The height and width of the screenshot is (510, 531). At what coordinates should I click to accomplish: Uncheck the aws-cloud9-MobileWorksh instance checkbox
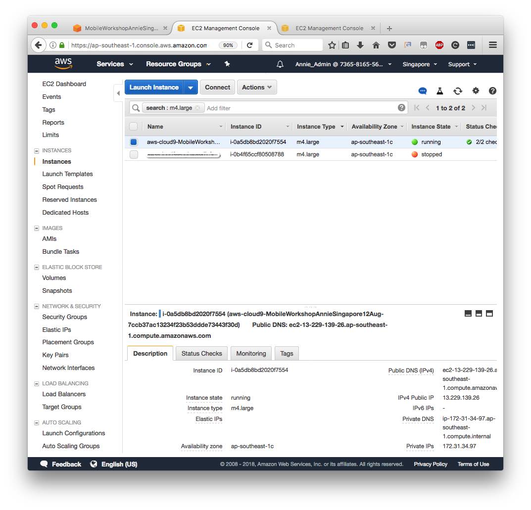click(134, 142)
